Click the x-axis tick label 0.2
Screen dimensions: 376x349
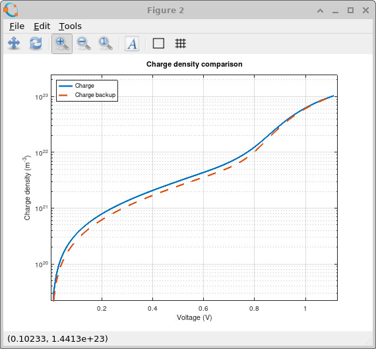[102, 308]
